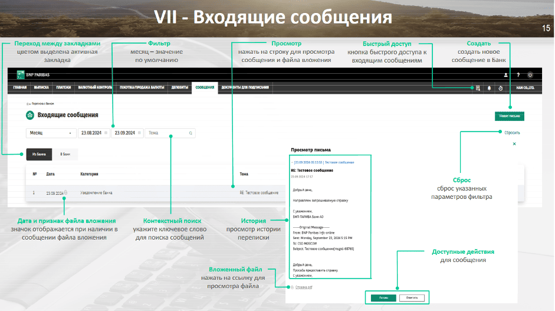Open the user profile icon

click(506, 75)
